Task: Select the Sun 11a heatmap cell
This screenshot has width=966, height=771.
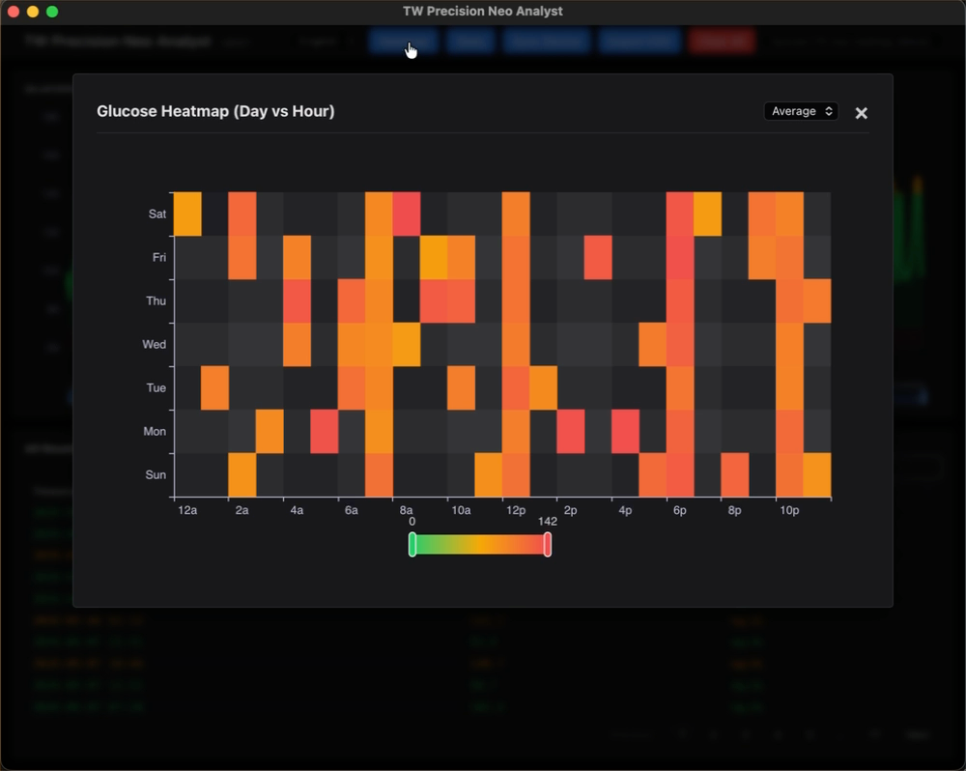Action: (x=489, y=474)
